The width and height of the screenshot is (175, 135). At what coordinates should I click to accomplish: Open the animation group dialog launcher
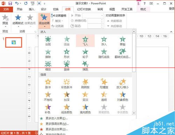[x=35, y=32]
